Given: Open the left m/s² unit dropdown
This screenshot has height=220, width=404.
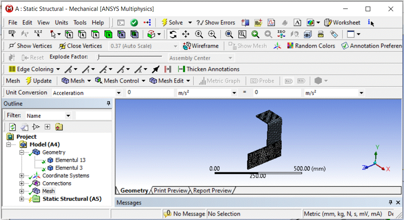Looking at the screenshot, I should pyautogui.click(x=234, y=93).
